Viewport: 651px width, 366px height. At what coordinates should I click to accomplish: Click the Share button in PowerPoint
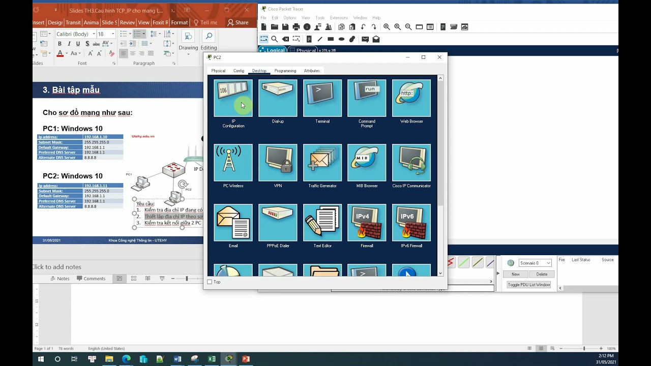click(238, 22)
